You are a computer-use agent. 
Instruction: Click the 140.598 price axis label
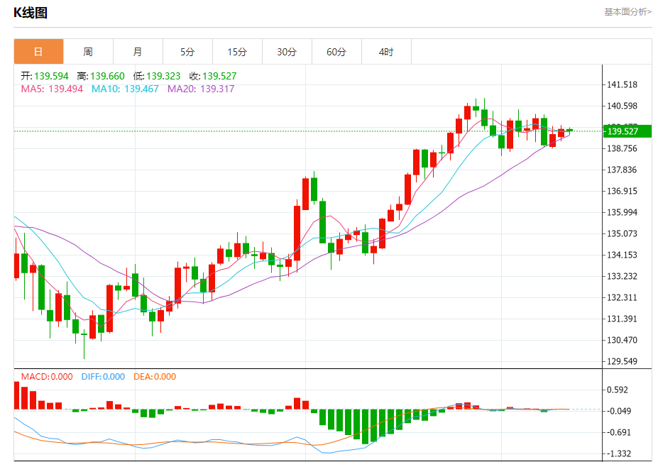[x=623, y=106]
